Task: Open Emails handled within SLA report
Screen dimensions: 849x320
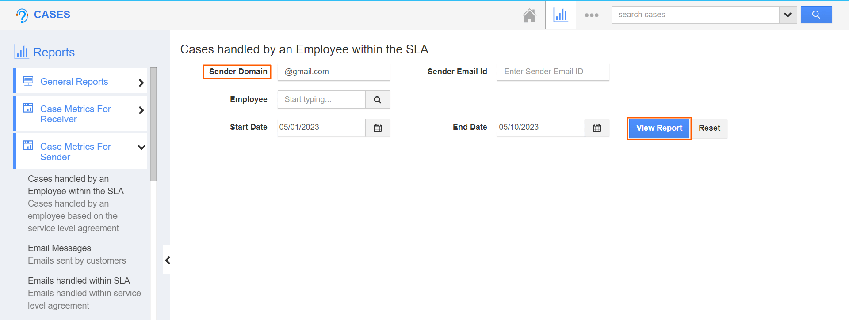Action: [x=79, y=281]
